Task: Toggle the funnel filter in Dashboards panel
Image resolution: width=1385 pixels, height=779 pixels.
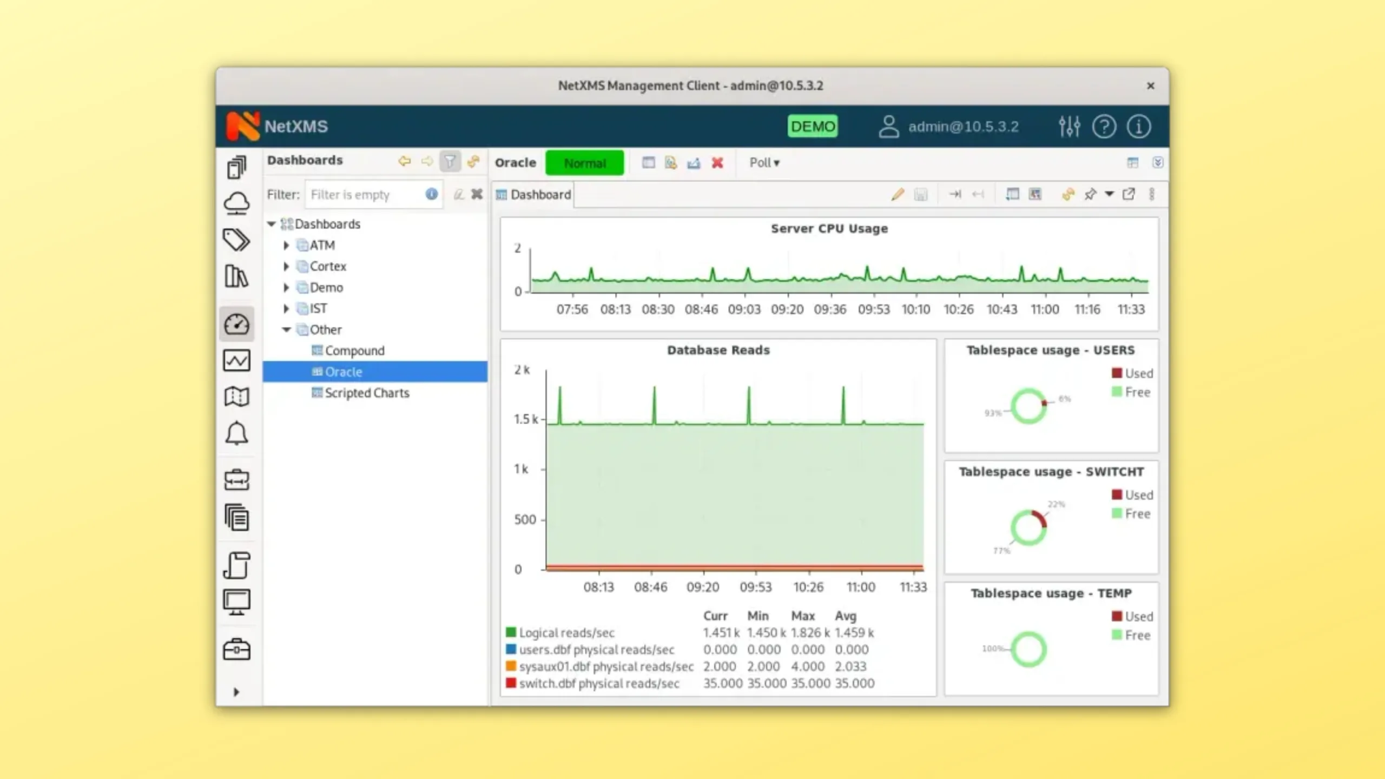Action: click(x=450, y=161)
